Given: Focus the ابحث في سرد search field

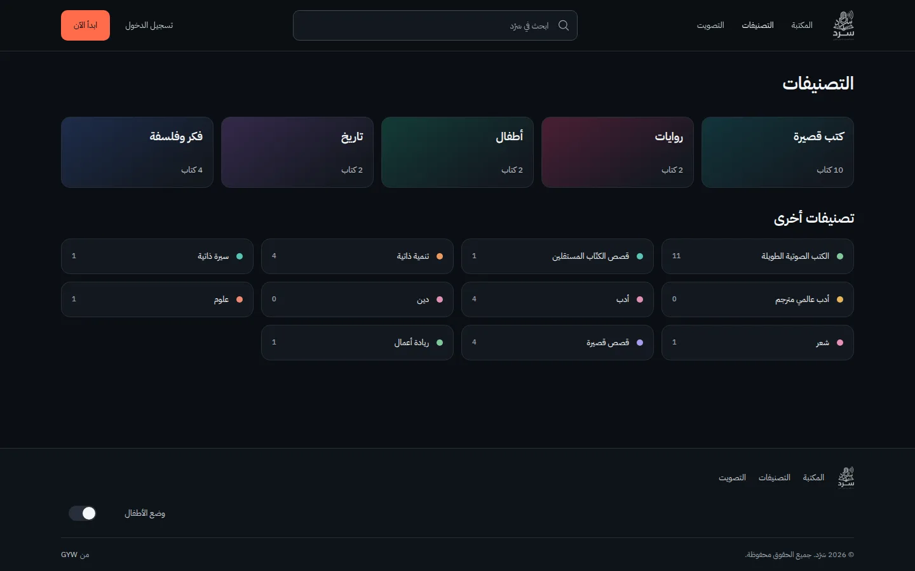Looking at the screenshot, I should pos(435,25).
